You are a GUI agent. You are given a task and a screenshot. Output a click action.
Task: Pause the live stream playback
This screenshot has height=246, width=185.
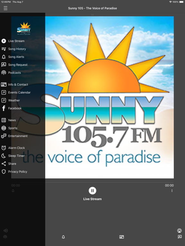tap(92, 191)
